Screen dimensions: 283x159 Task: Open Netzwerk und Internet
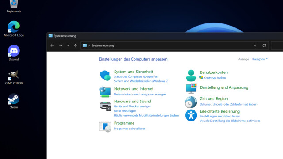click(x=134, y=89)
